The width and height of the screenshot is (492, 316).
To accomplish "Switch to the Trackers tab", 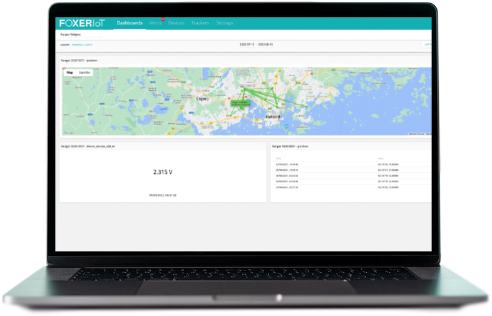I will click(x=200, y=23).
